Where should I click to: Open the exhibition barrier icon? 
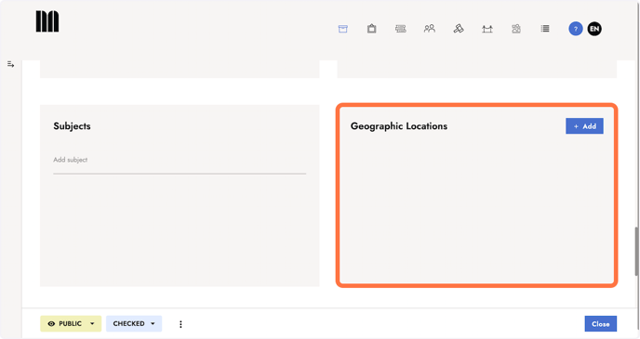pyautogui.click(x=487, y=29)
